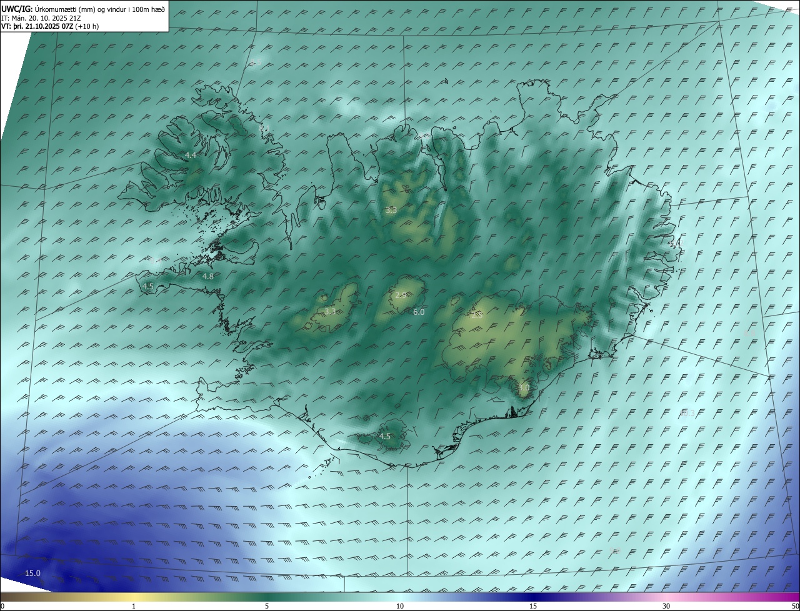Click the color scale tick labeled 5

coord(267,607)
